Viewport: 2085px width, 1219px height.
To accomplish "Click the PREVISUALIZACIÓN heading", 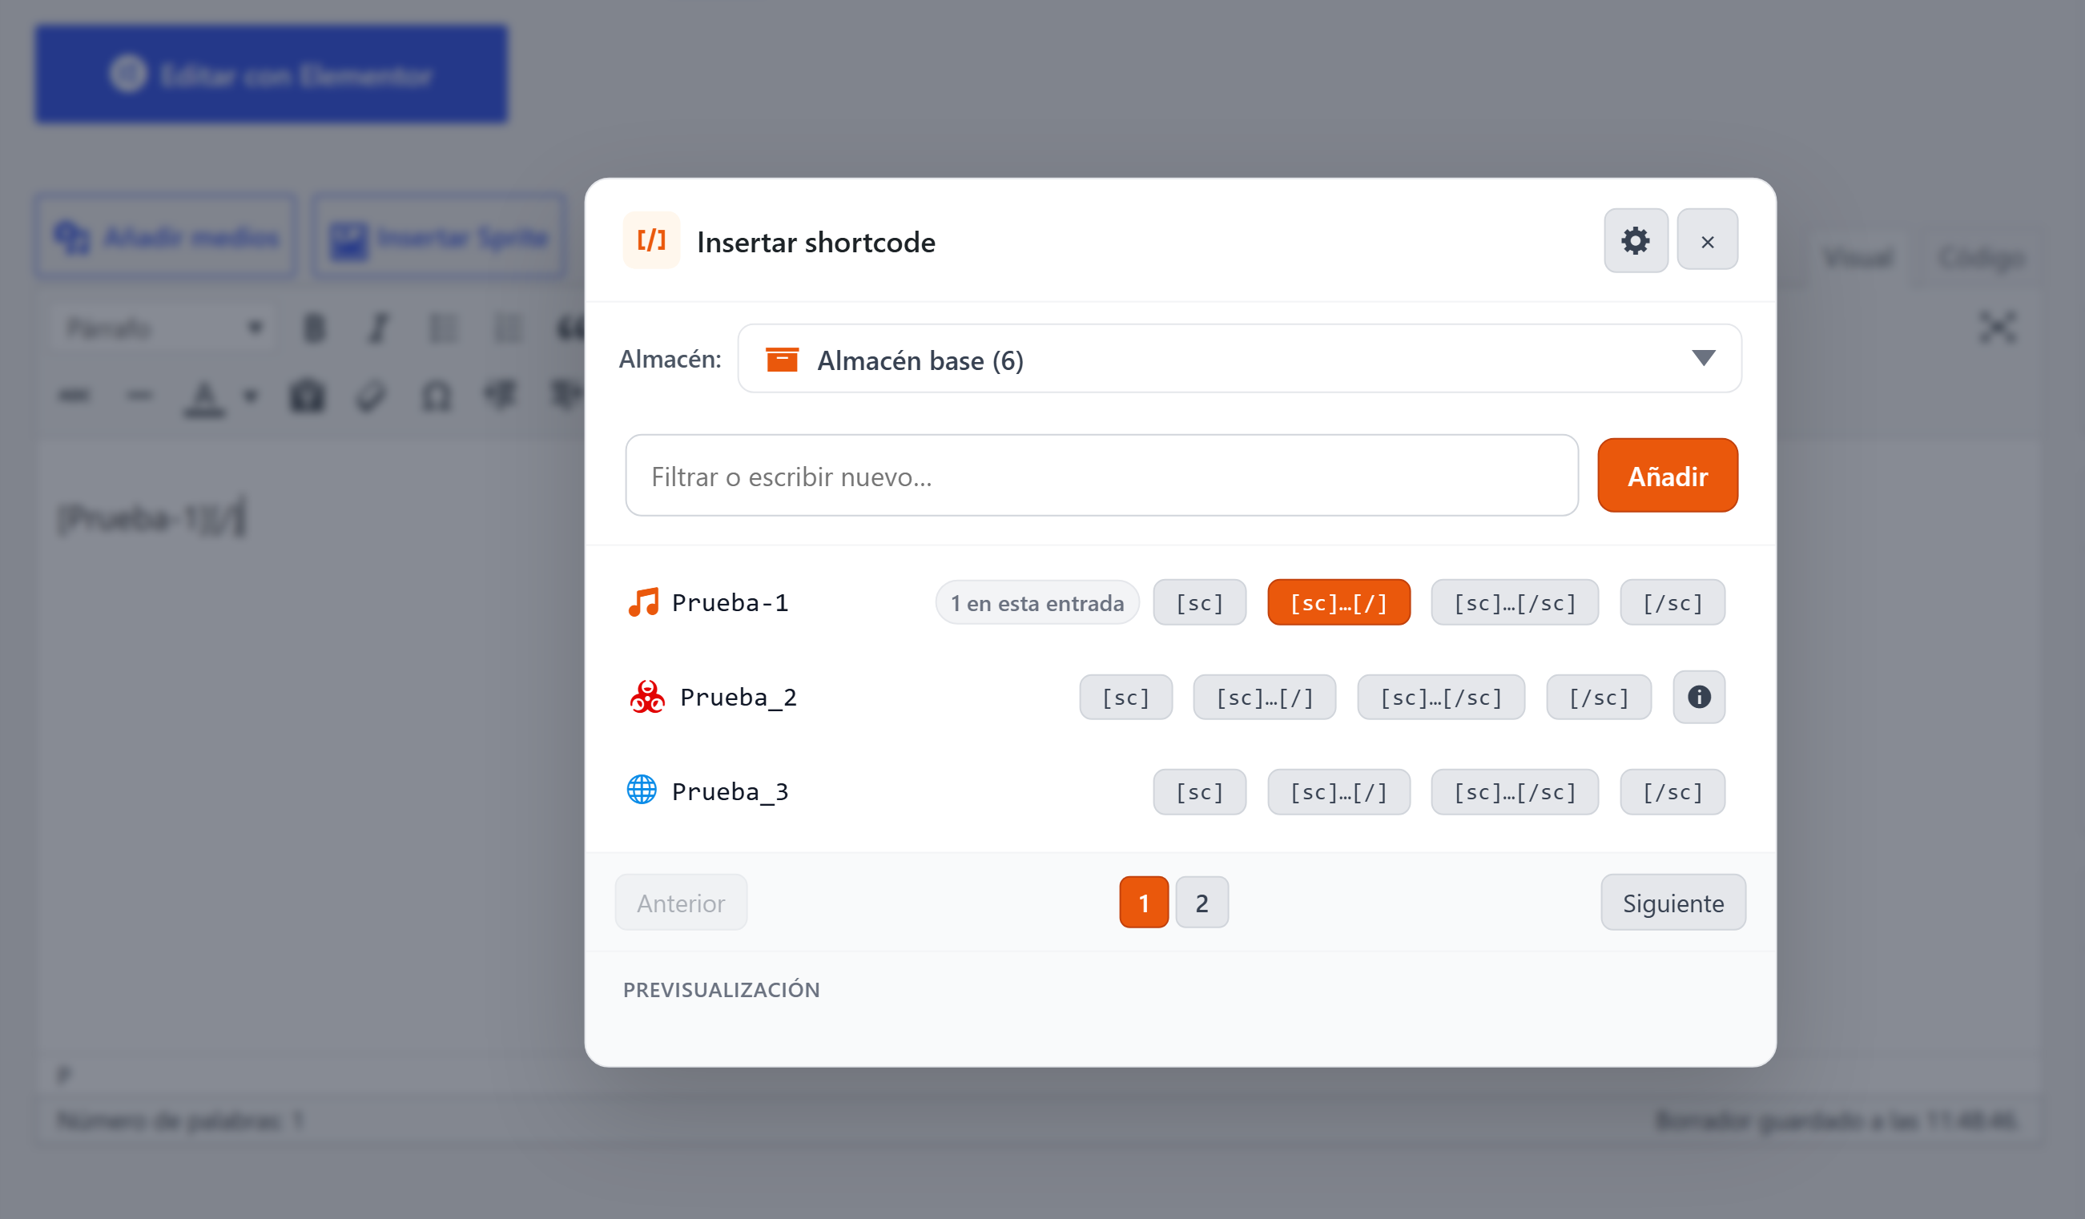I will [x=721, y=989].
